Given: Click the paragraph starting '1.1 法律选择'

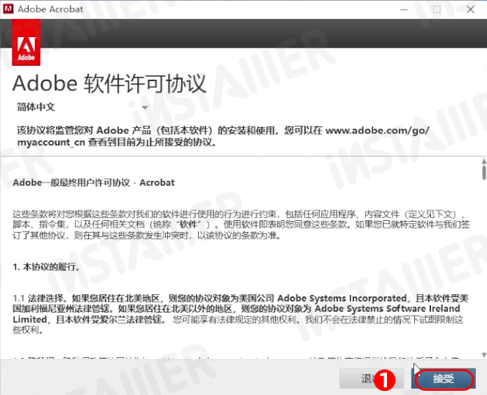Looking at the screenshot, I should pos(241,314).
